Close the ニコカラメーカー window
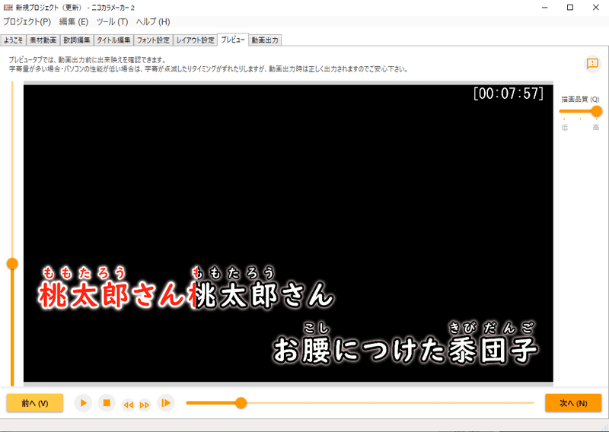The image size is (609, 432). [596, 8]
